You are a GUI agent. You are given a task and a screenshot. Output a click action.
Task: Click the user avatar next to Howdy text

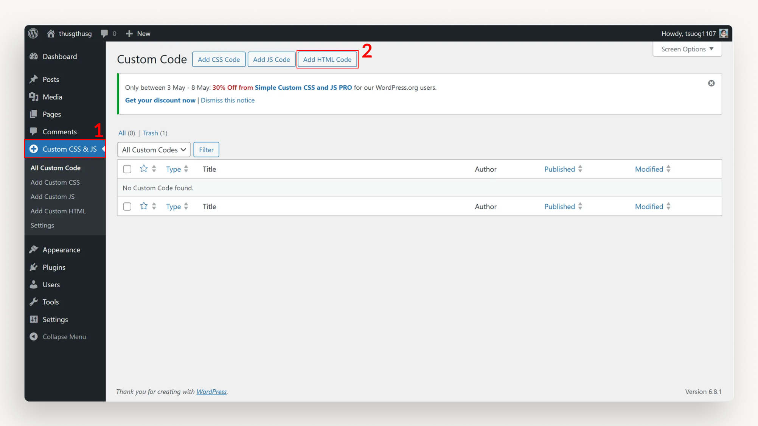[x=723, y=33]
